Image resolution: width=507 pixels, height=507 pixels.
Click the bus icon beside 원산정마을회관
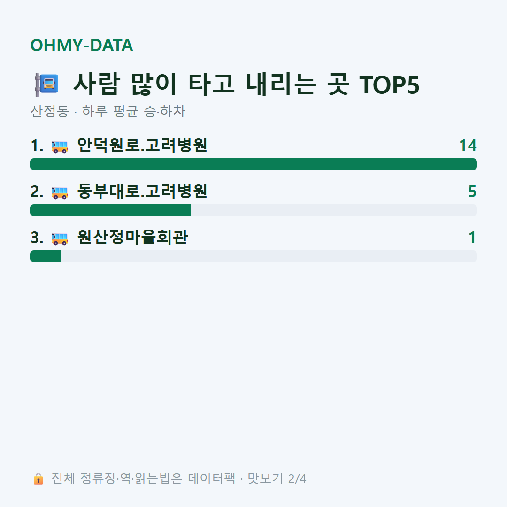60,238
